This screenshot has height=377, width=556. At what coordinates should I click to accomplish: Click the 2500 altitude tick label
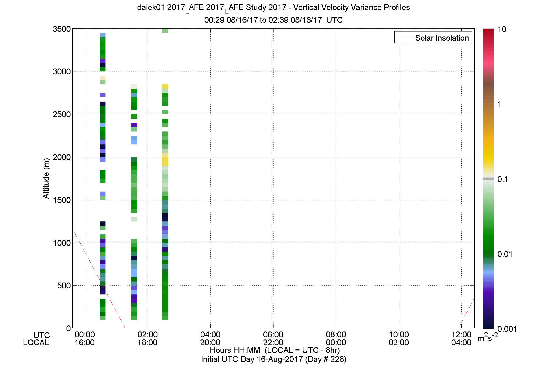tap(62, 114)
